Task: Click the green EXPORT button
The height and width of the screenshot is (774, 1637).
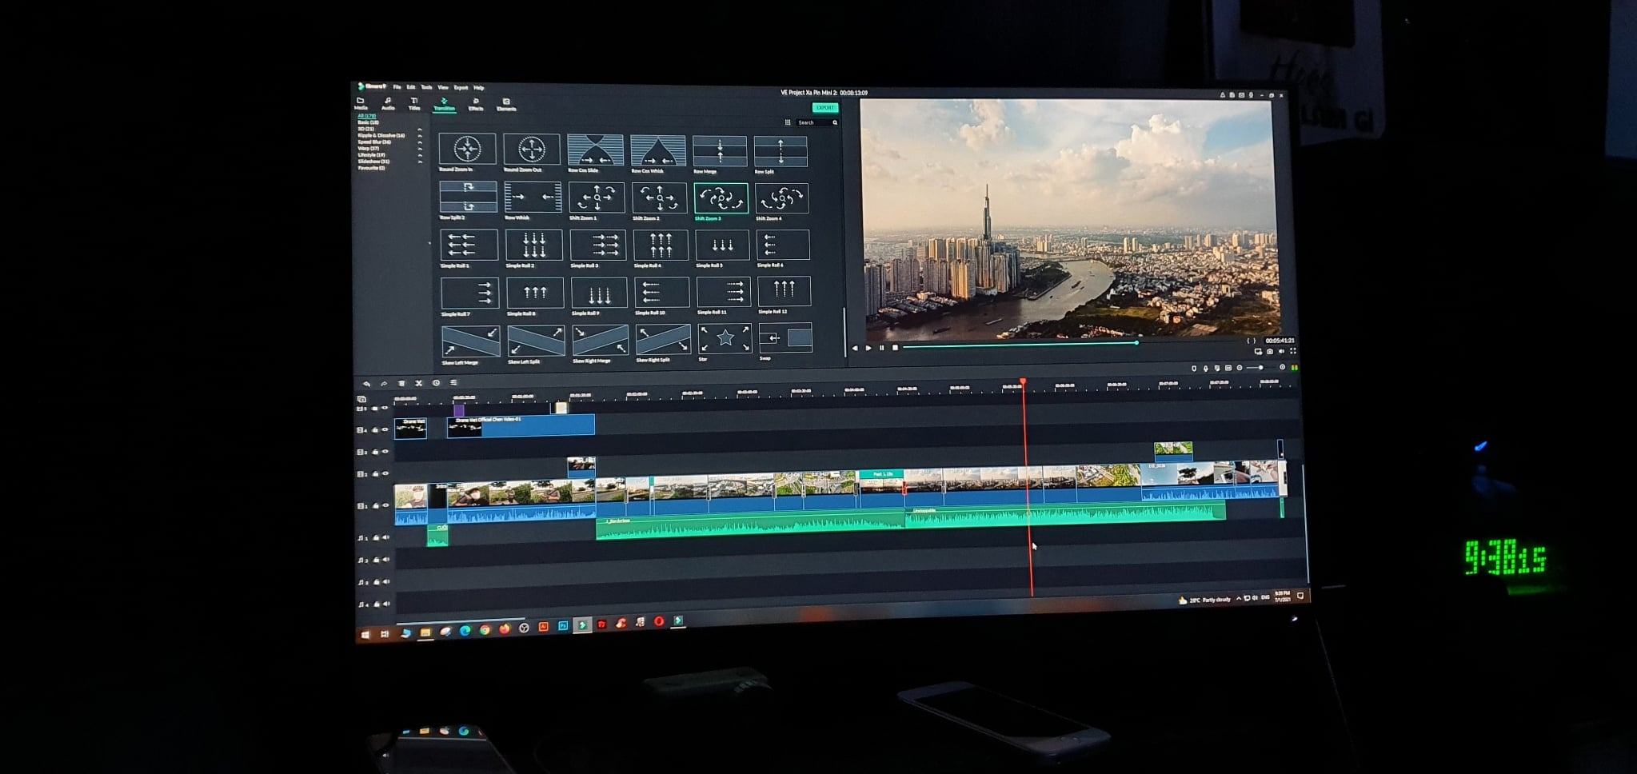Action: 824,107
